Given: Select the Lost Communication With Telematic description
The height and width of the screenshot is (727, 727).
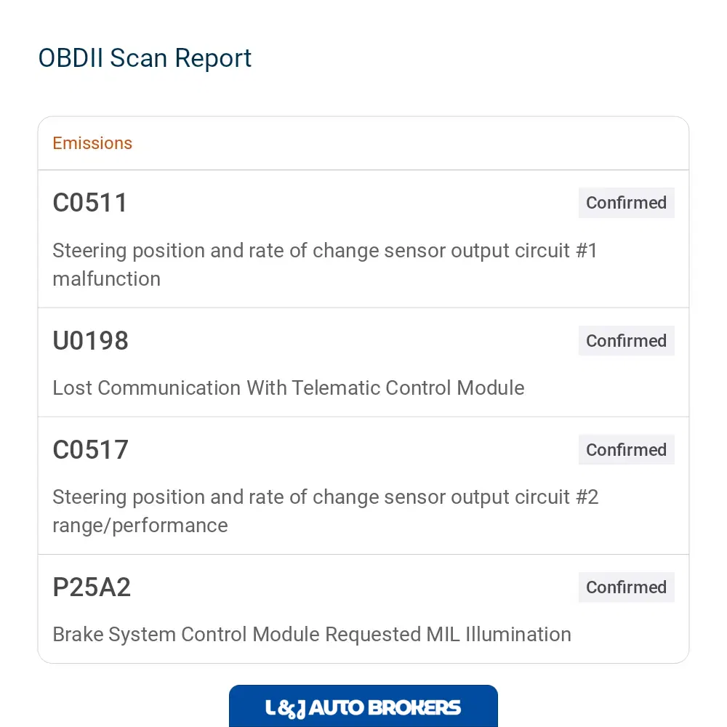Looking at the screenshot, I should (x=289, y=388).
